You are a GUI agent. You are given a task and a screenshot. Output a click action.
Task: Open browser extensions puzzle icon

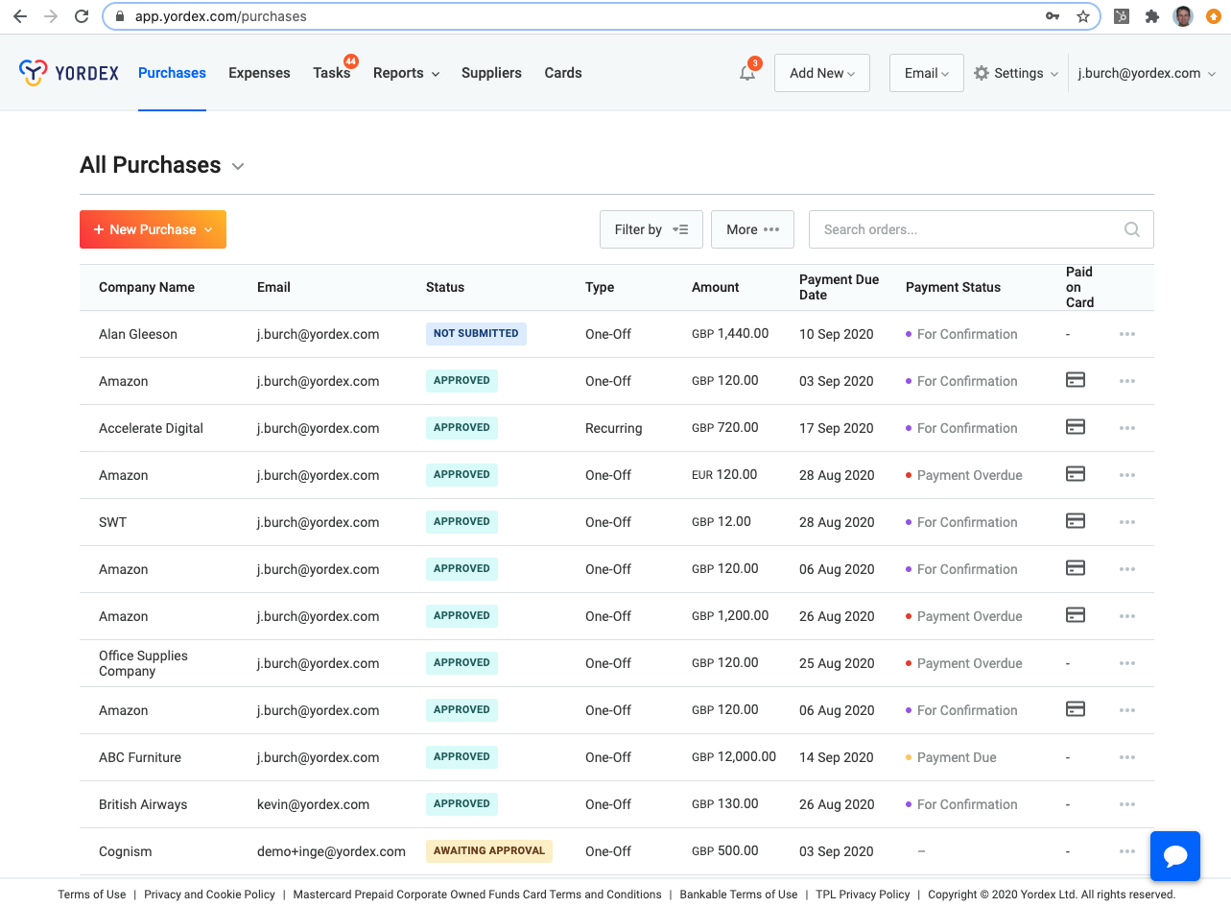tap(1152, 16)
